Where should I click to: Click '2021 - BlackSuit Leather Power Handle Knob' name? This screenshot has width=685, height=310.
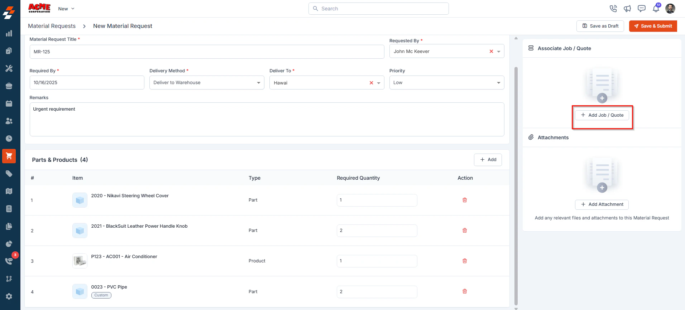click(x=139, y=226)
